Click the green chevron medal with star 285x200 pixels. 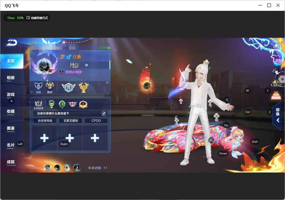tap(52, 104)
